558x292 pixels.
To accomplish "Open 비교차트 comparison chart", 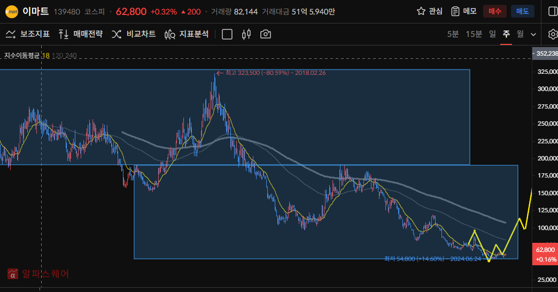I will [x=134, y=34].
